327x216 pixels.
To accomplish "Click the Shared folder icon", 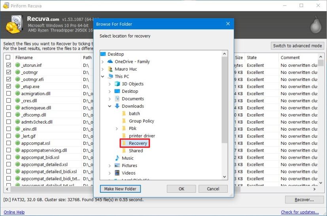I will point(124,150).
